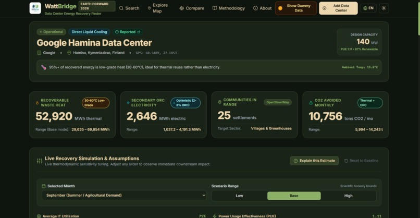The image size is (420, 218).
Task: Open the Search nav item
Action: point(129,8)
